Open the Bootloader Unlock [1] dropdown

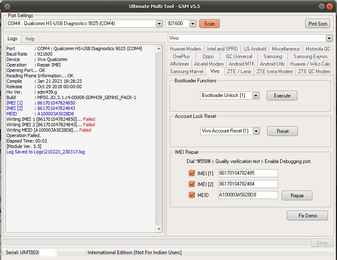point(256,95)
